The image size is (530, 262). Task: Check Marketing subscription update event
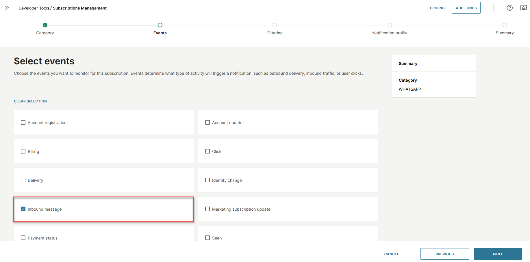click(x=207, y=209)
